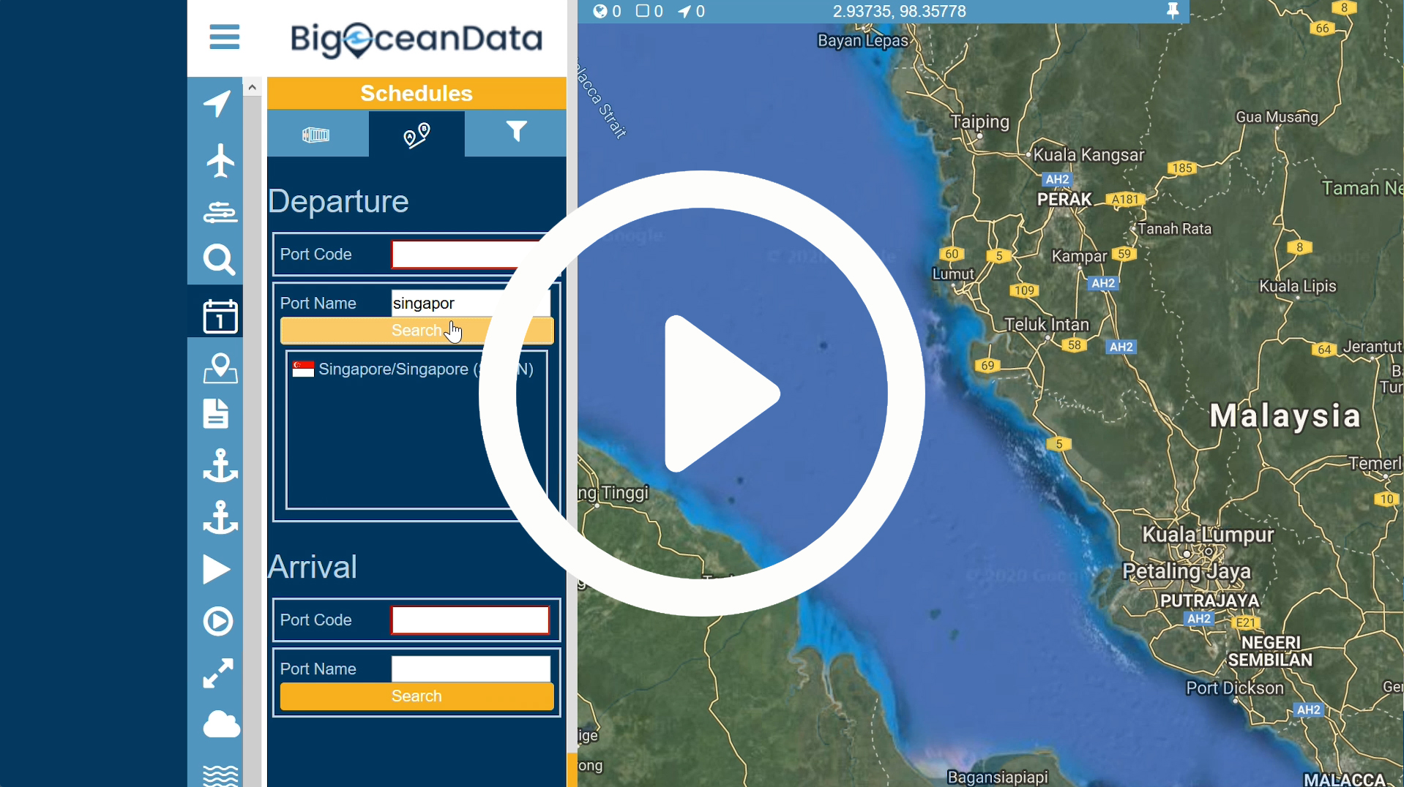Click the Arrival Search button
The image size is (1404, 787).
417,696
